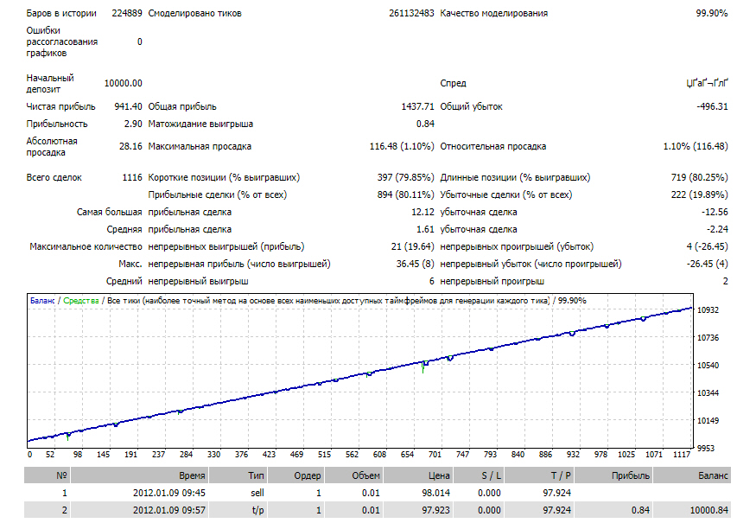Screen dimensions: 737x523
Task: Select profit trades value 894 (80.11%)
Action: point(405,195)
